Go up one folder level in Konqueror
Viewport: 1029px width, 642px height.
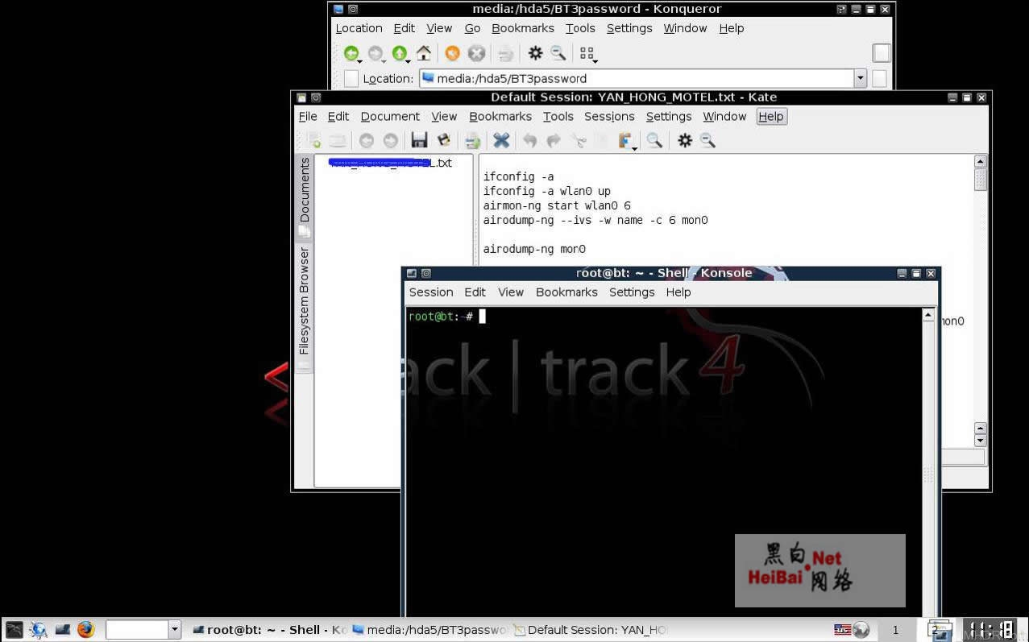[x=400, y=53]
